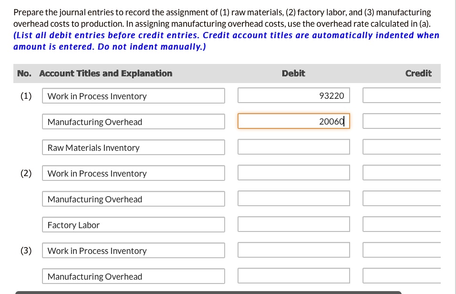
Task: Select the Factory Labor account title field
Action: tap(134, 224)
